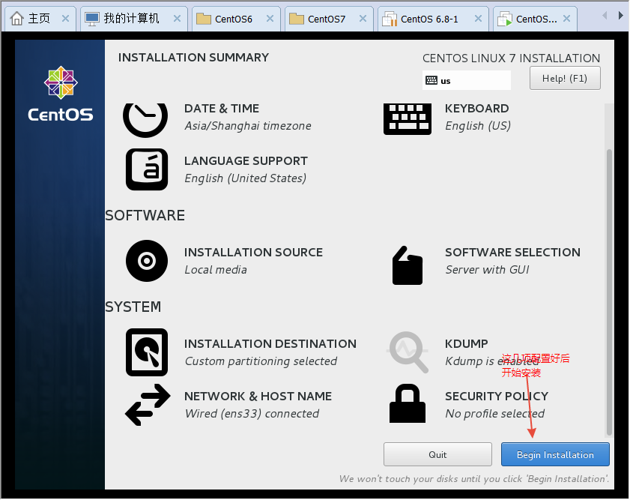Open SECURITY POLICY label
630x500 pixels.
pyautogui.click(x=497, y=397)
